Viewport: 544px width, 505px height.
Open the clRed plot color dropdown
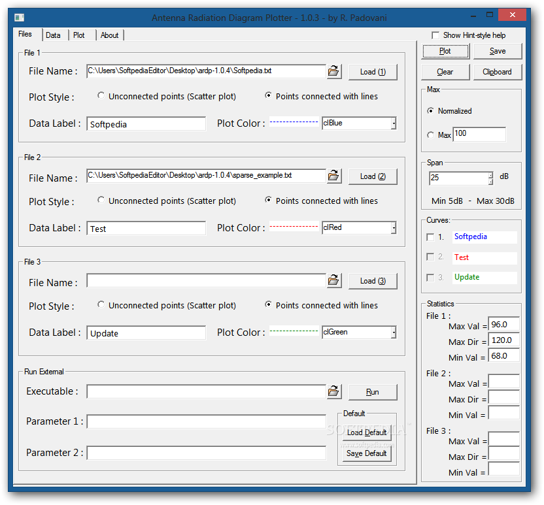[x=394, y=228]
